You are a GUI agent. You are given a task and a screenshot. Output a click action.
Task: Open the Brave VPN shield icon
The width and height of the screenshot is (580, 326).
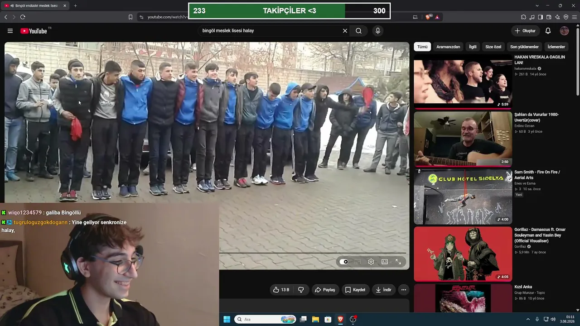coord(566,17)
